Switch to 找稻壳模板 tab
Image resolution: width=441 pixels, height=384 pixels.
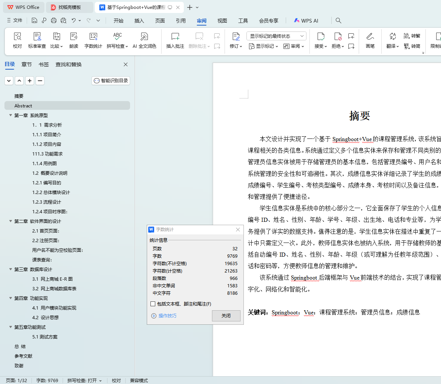[x=69, y=7]
